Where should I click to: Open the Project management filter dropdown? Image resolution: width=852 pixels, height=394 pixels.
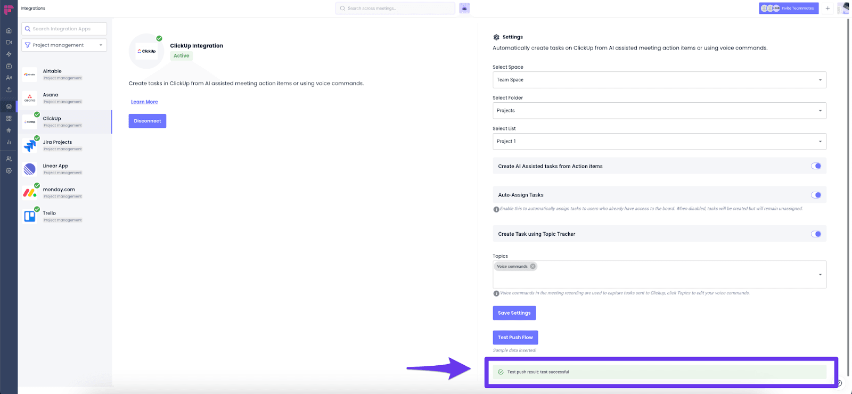click(64, 45)
